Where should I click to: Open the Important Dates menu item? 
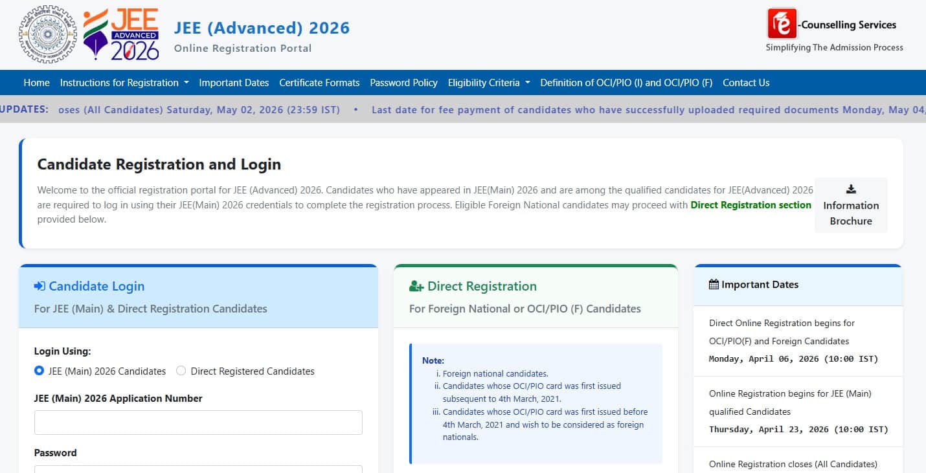[x=234, y=82]
